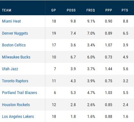The width and height of the screenshot is (134, 122).
Task: Select the Milwaukee Bucks link
Action: click(16, 57)
